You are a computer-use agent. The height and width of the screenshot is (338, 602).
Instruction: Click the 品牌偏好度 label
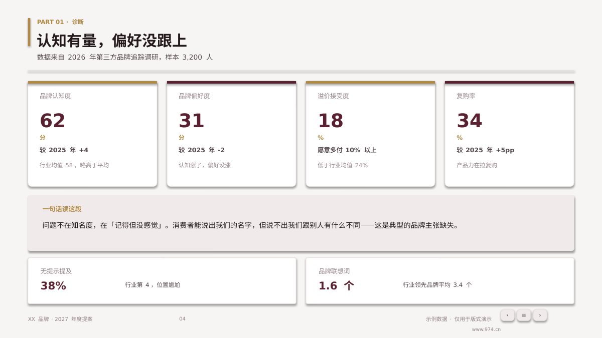(x=194, y=96)
